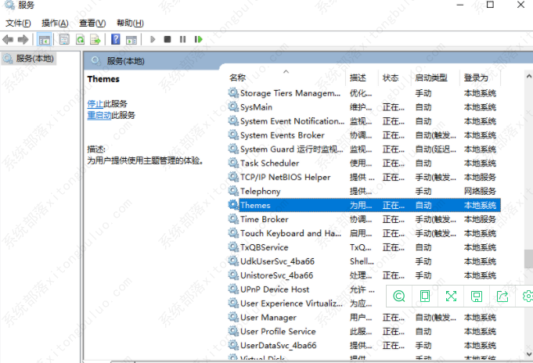533x363 pixels.
Task: Toggle the action pane toolbar icon
Action: pos(131,40)
